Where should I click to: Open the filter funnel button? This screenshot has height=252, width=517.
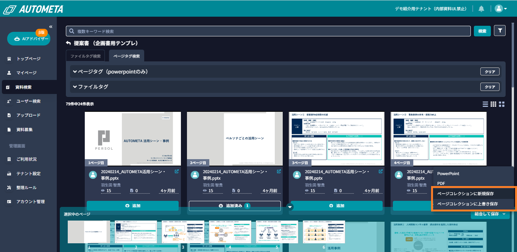click(500, 31)
